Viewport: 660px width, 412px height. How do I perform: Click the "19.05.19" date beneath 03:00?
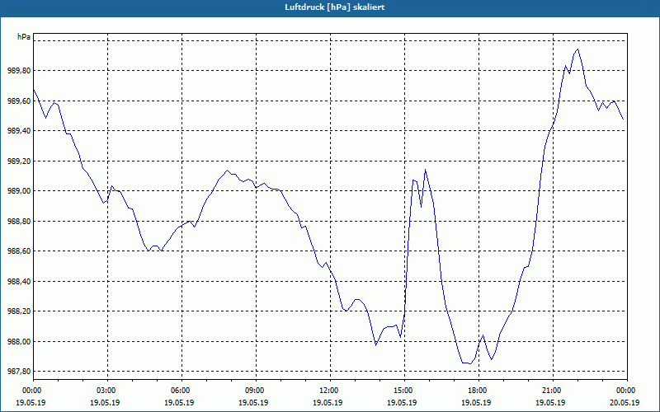pos(105,402)
